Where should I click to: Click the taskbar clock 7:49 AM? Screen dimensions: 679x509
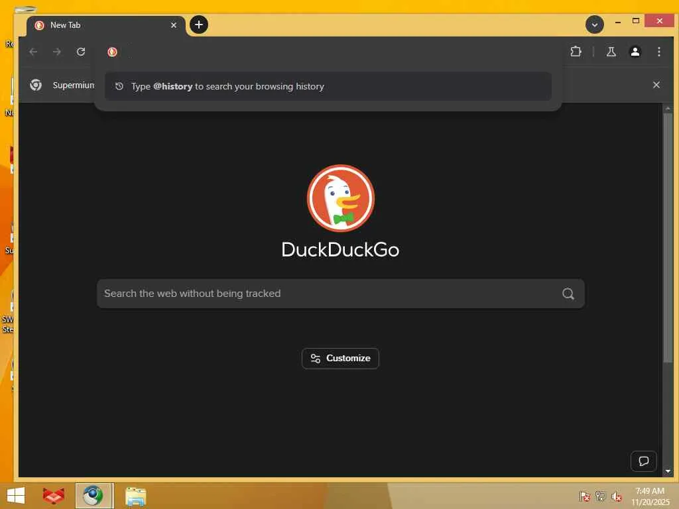[x=650, y=496]
